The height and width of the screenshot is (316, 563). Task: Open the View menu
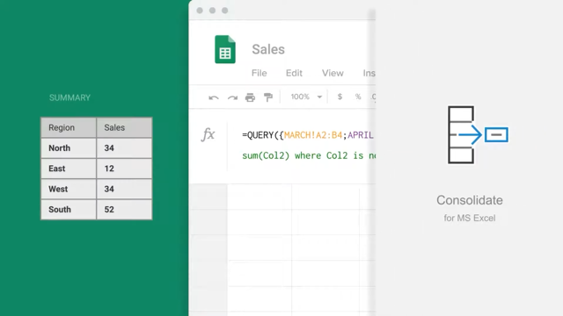(333, 73)
